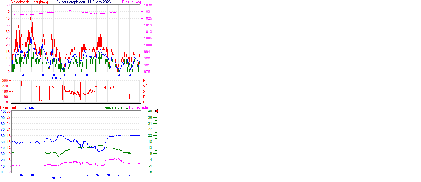
Task: Click the red arrow marker beside temperature scale
Action: tap(156, 111)
